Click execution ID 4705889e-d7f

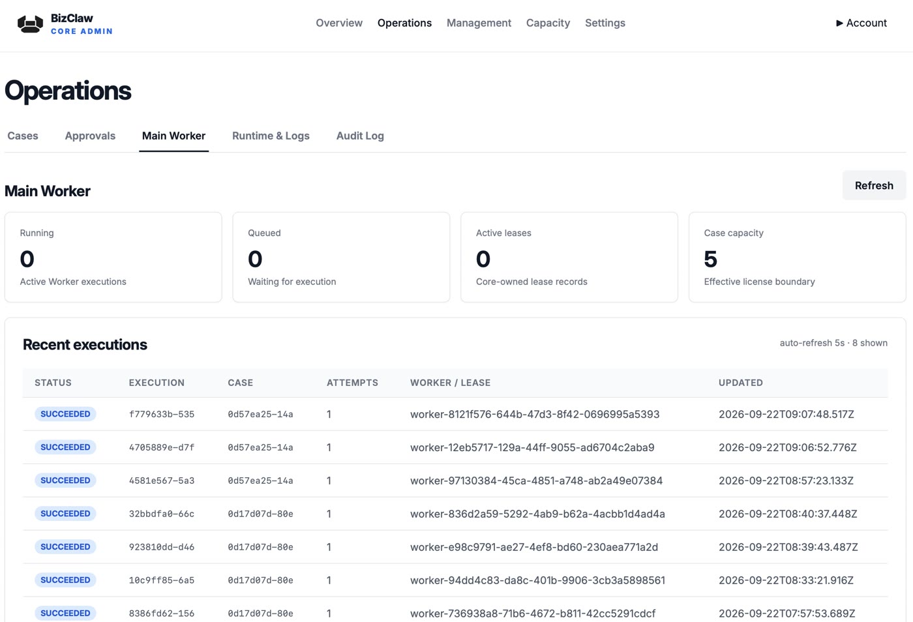pyautogui.click(x=162, y=448)
